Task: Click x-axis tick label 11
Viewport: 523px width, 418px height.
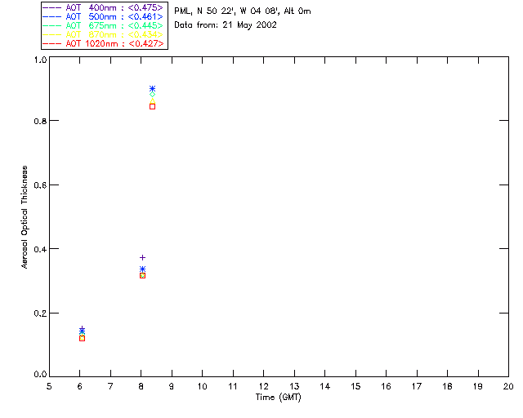Action: 233,386
